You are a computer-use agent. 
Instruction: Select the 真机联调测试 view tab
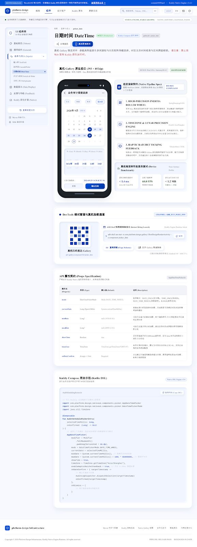click(82, 44)
